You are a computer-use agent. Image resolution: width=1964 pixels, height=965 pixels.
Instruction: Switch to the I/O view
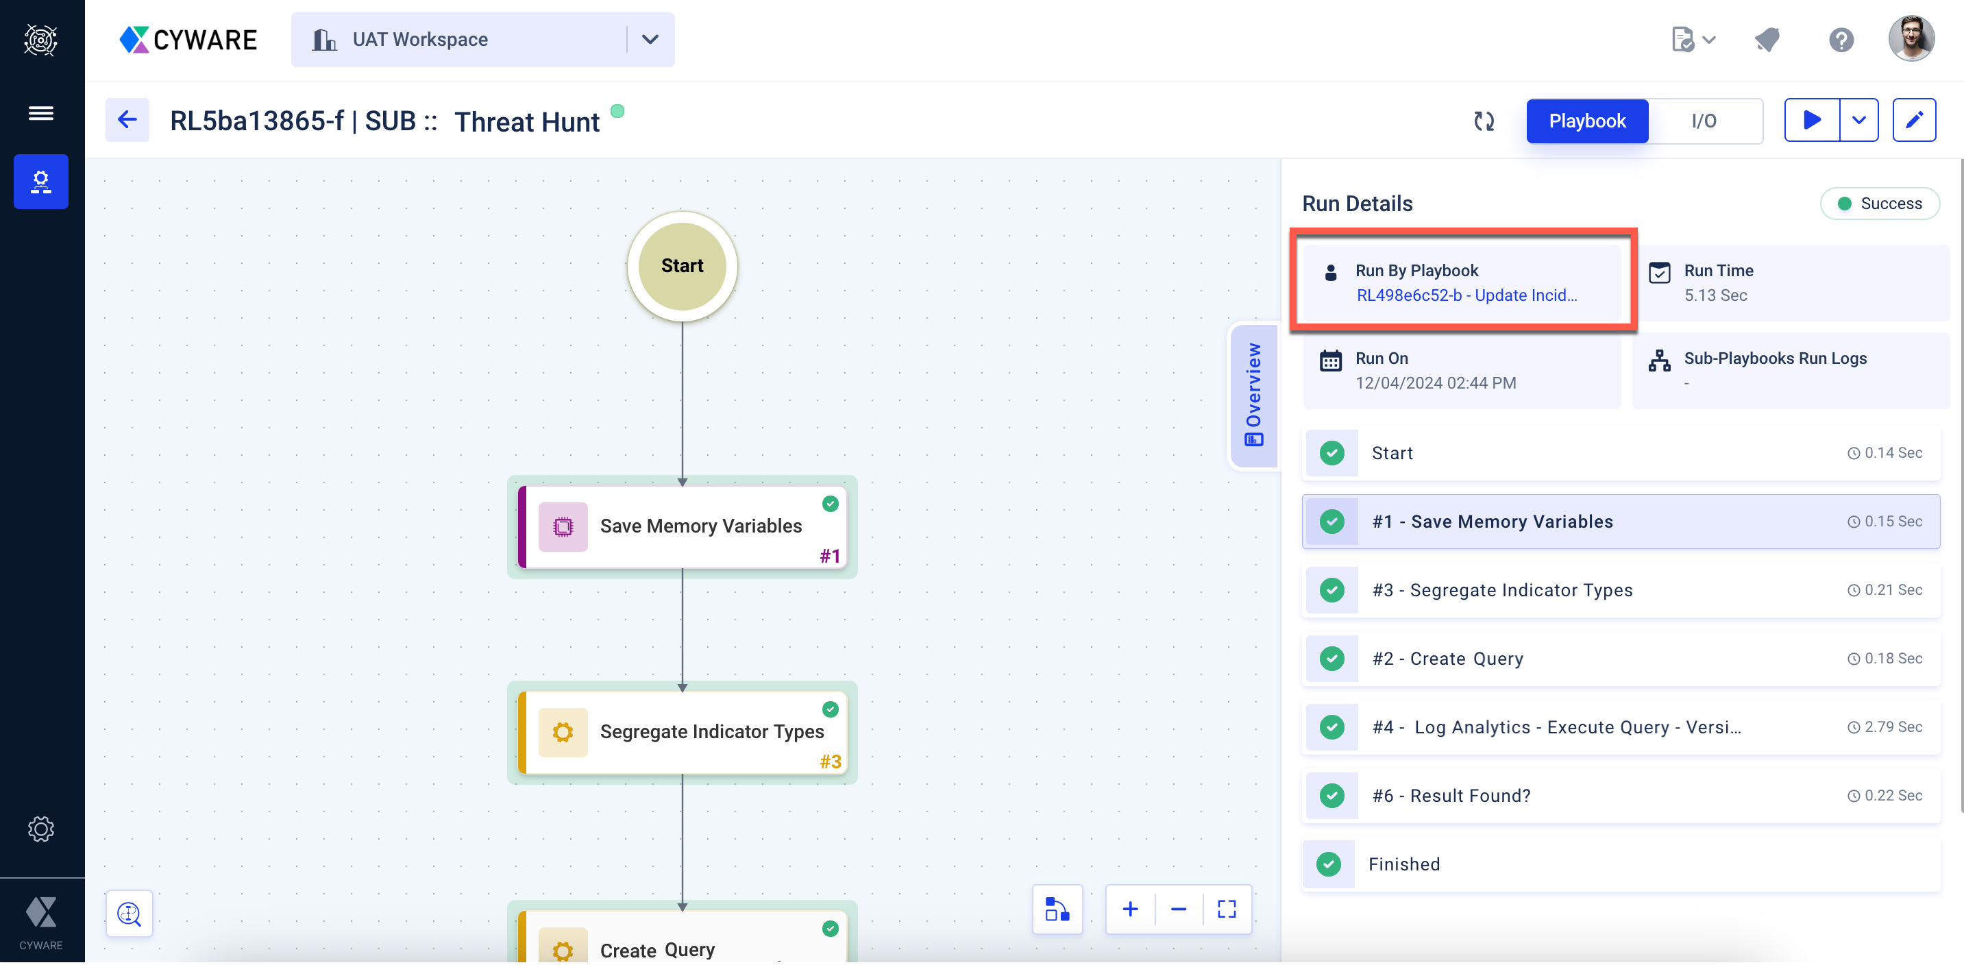(x=1703, y=121)
